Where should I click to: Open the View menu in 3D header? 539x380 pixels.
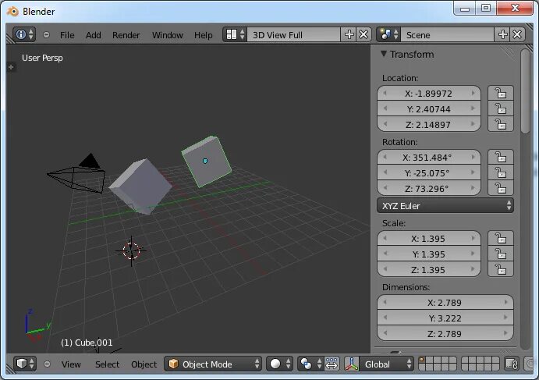click(x=71, y=364)
